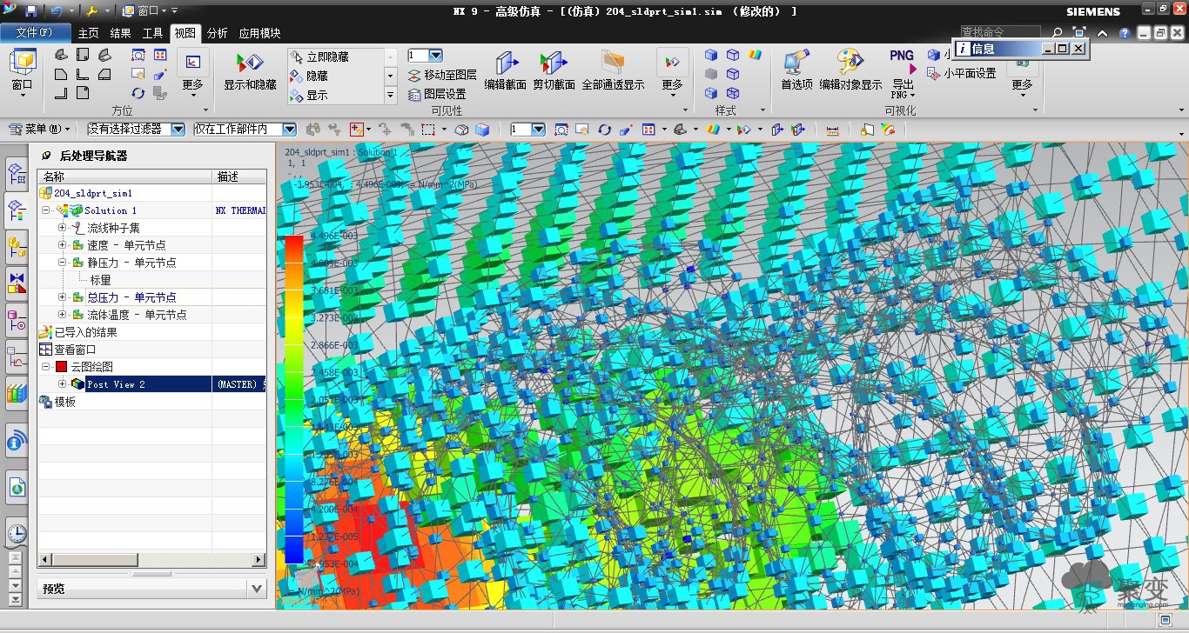
Task: Click 小平面设置 (Facet Settings)
Action: click(x=963, y=74)
